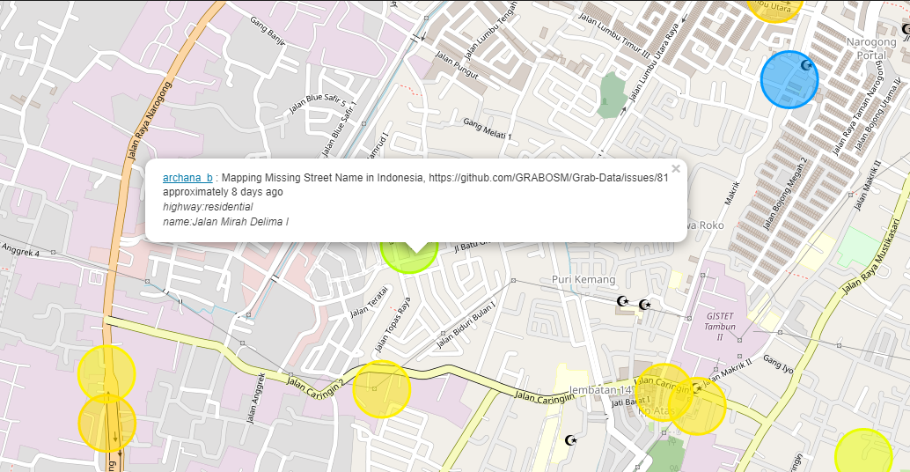Close the changeset info popup

pos(676,169)
